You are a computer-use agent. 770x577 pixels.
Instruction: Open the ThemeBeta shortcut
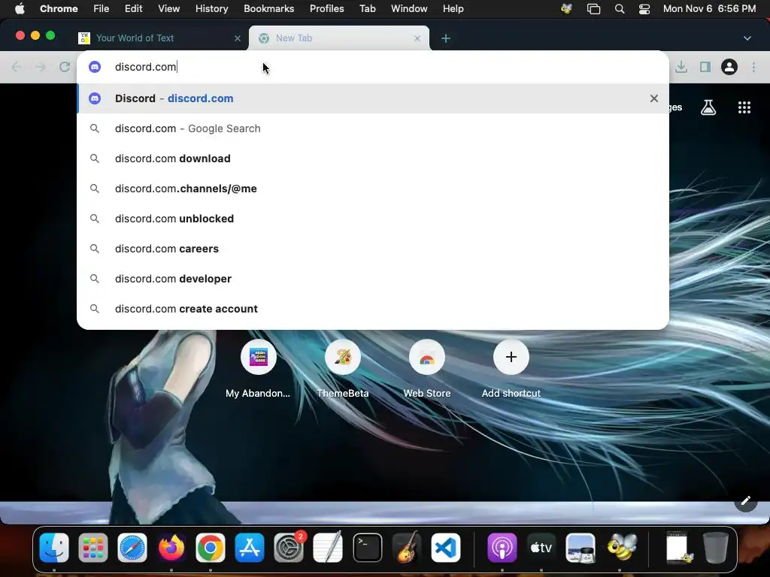coord(343,368)
